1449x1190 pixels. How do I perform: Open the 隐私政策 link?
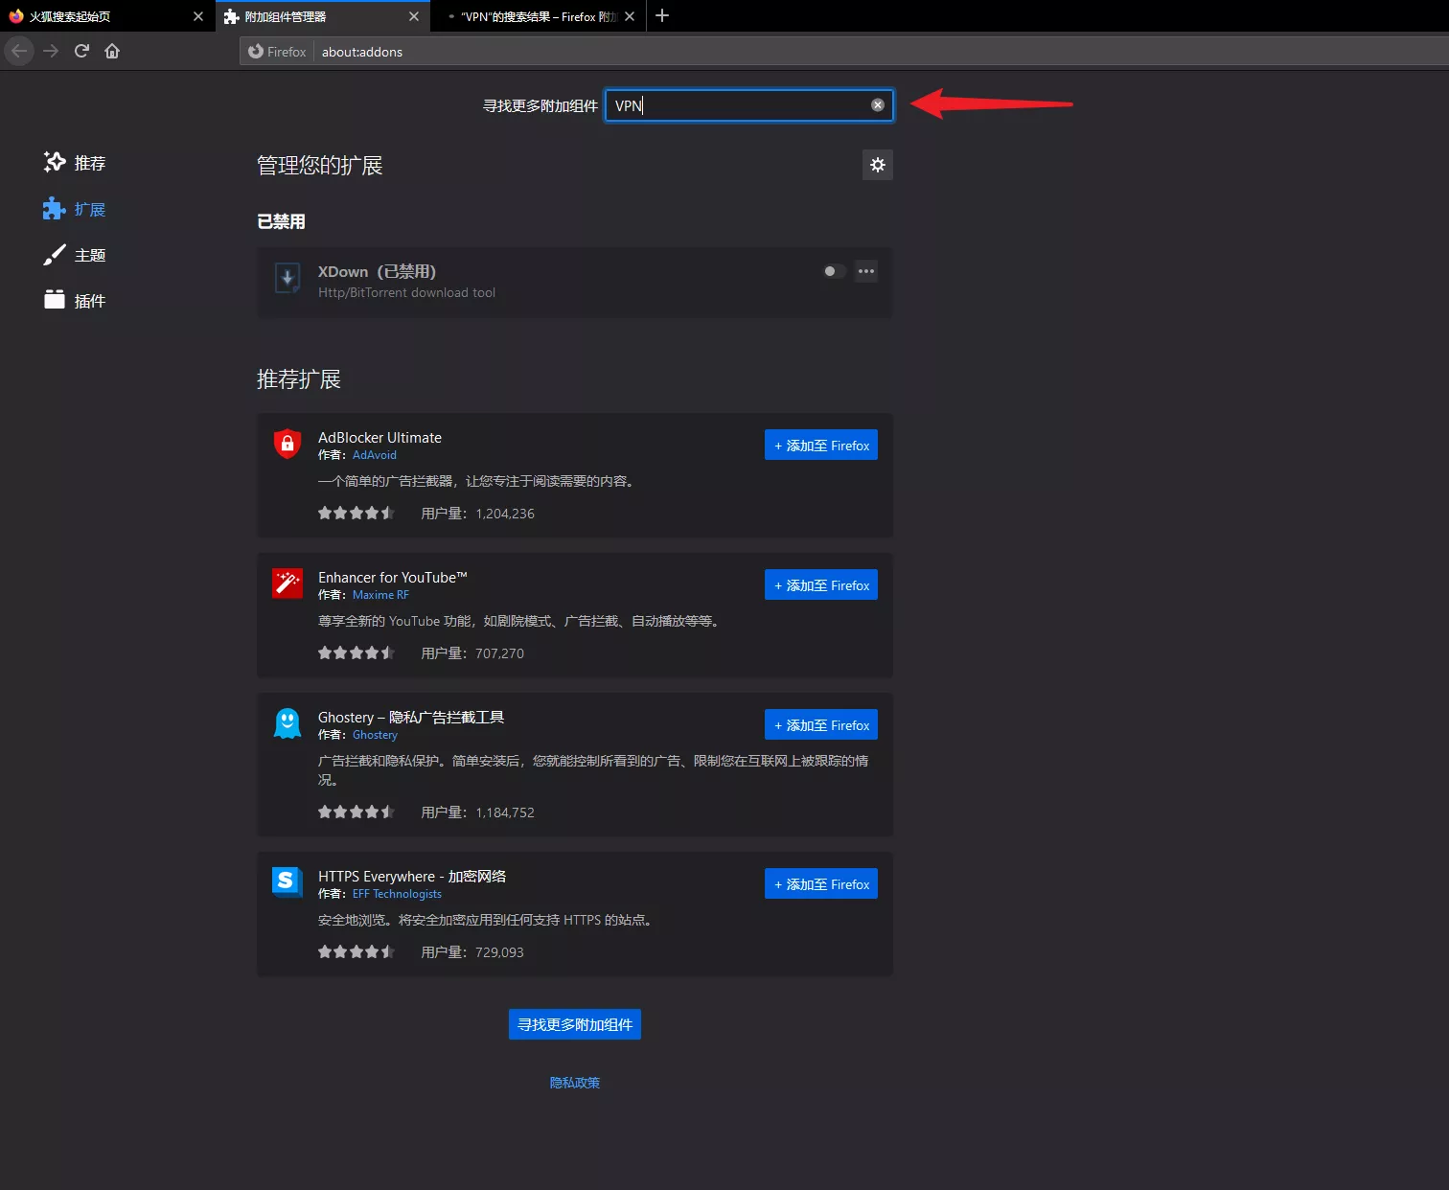tap(575, 1083)
